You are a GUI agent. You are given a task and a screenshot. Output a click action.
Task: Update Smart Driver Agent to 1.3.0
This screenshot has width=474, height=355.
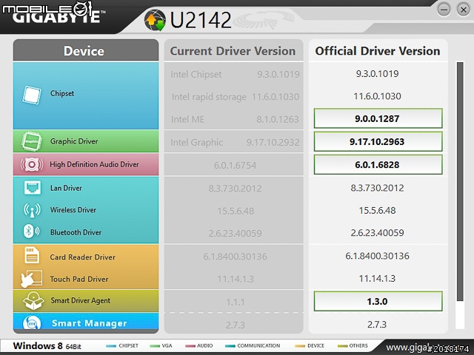pyautogui.click(x=378, y=301)
